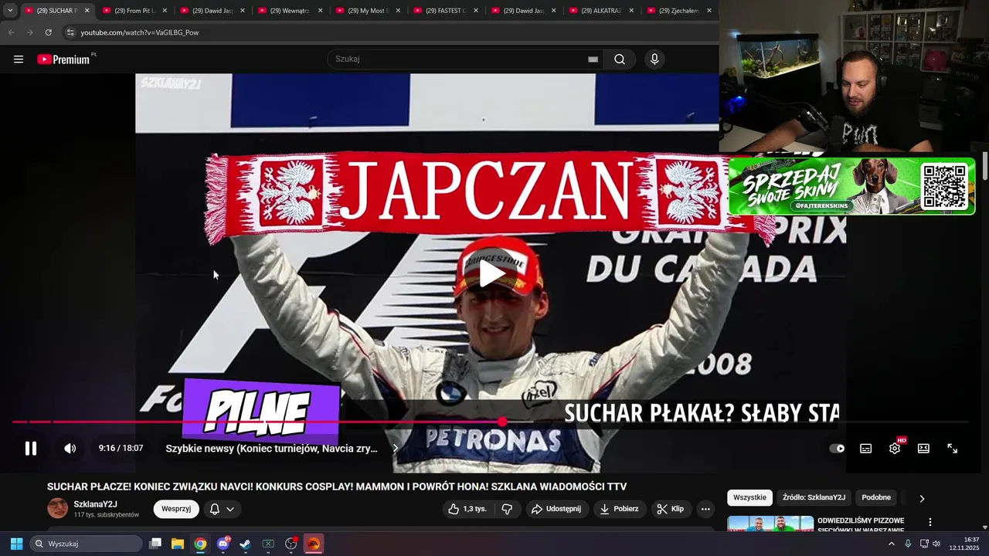Open options for 'ODWIEDZILIŚMY PIZZOWE' video

930,522
